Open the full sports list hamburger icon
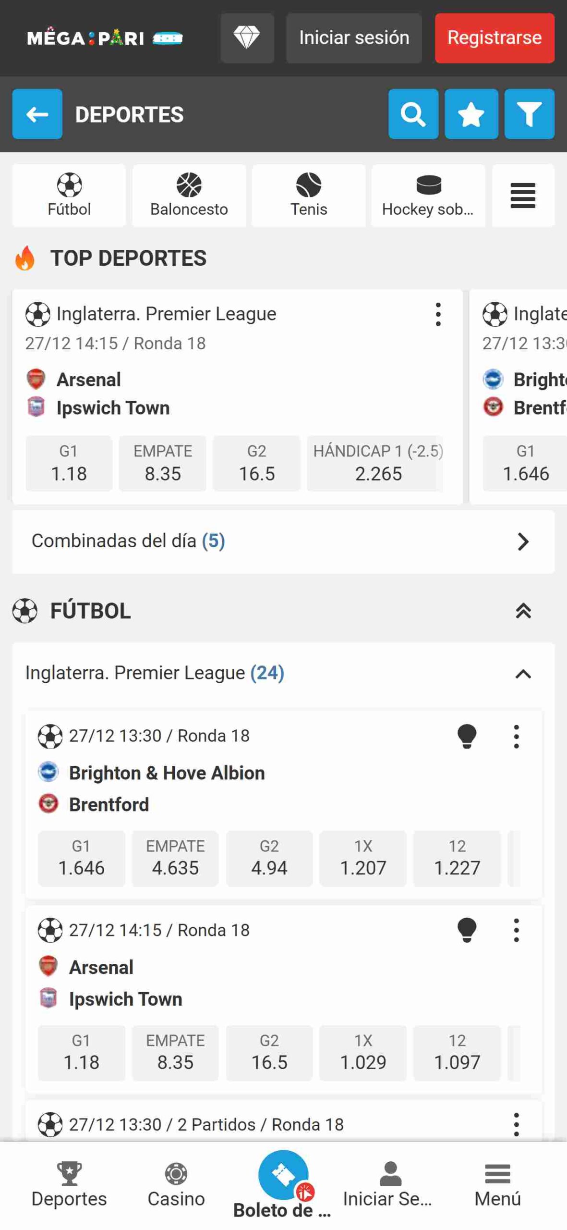 click(522, 195)
